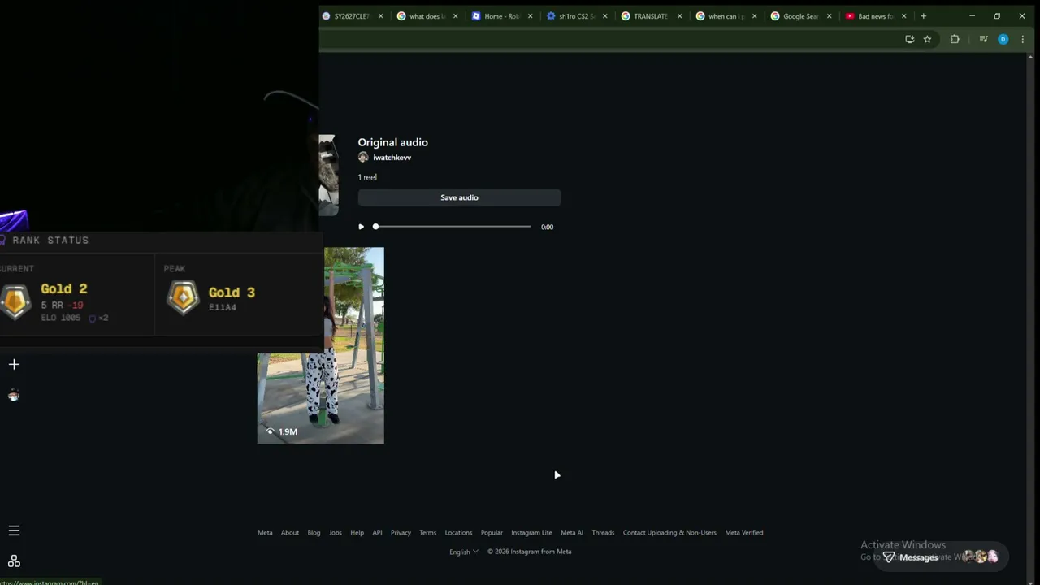
Task: Open the API footer link
Action: [377, 533]
